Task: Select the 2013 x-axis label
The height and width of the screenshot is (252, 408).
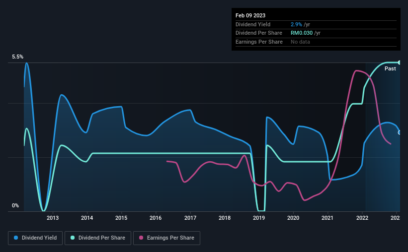Action: 53,218
